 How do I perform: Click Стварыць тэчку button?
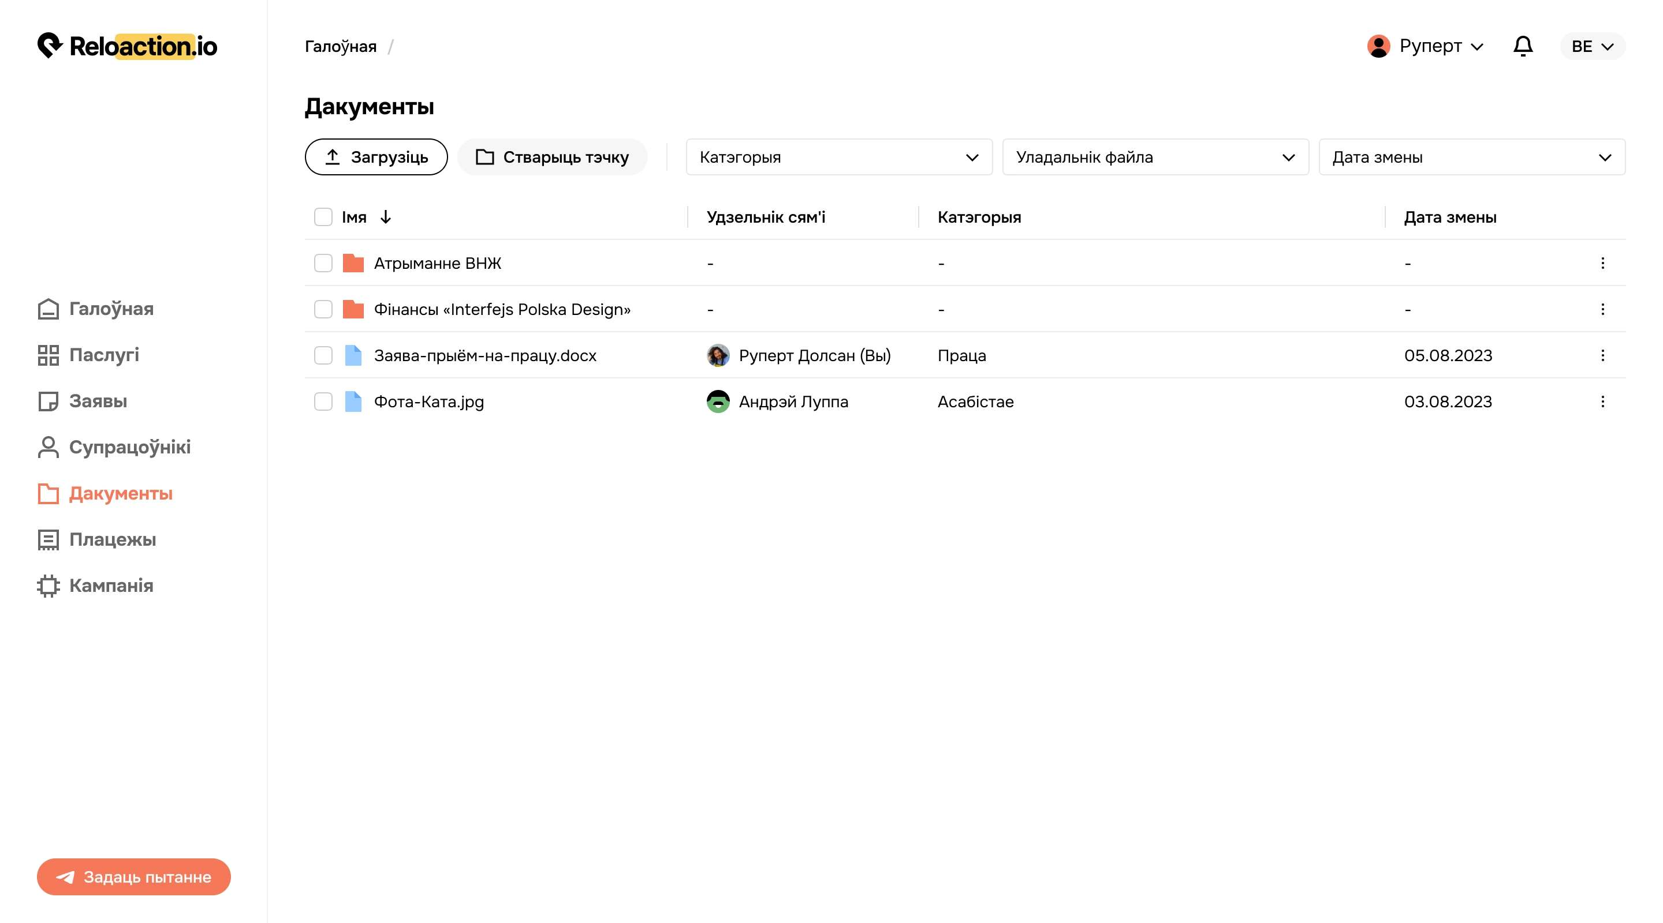[552, 157]
